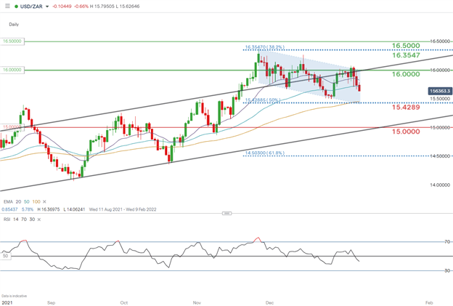
Task: Click the 14.00000 price axis value
Action: point(440,185)
